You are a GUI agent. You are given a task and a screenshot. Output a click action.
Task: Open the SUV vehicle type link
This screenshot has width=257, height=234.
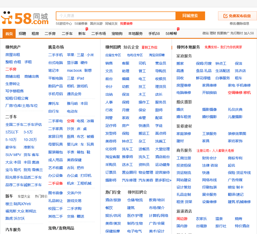(x=9, y=155)
